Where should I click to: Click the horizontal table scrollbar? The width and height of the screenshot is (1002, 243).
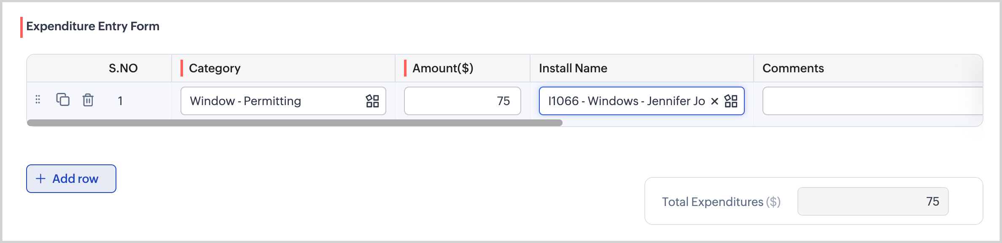point(294,123)
